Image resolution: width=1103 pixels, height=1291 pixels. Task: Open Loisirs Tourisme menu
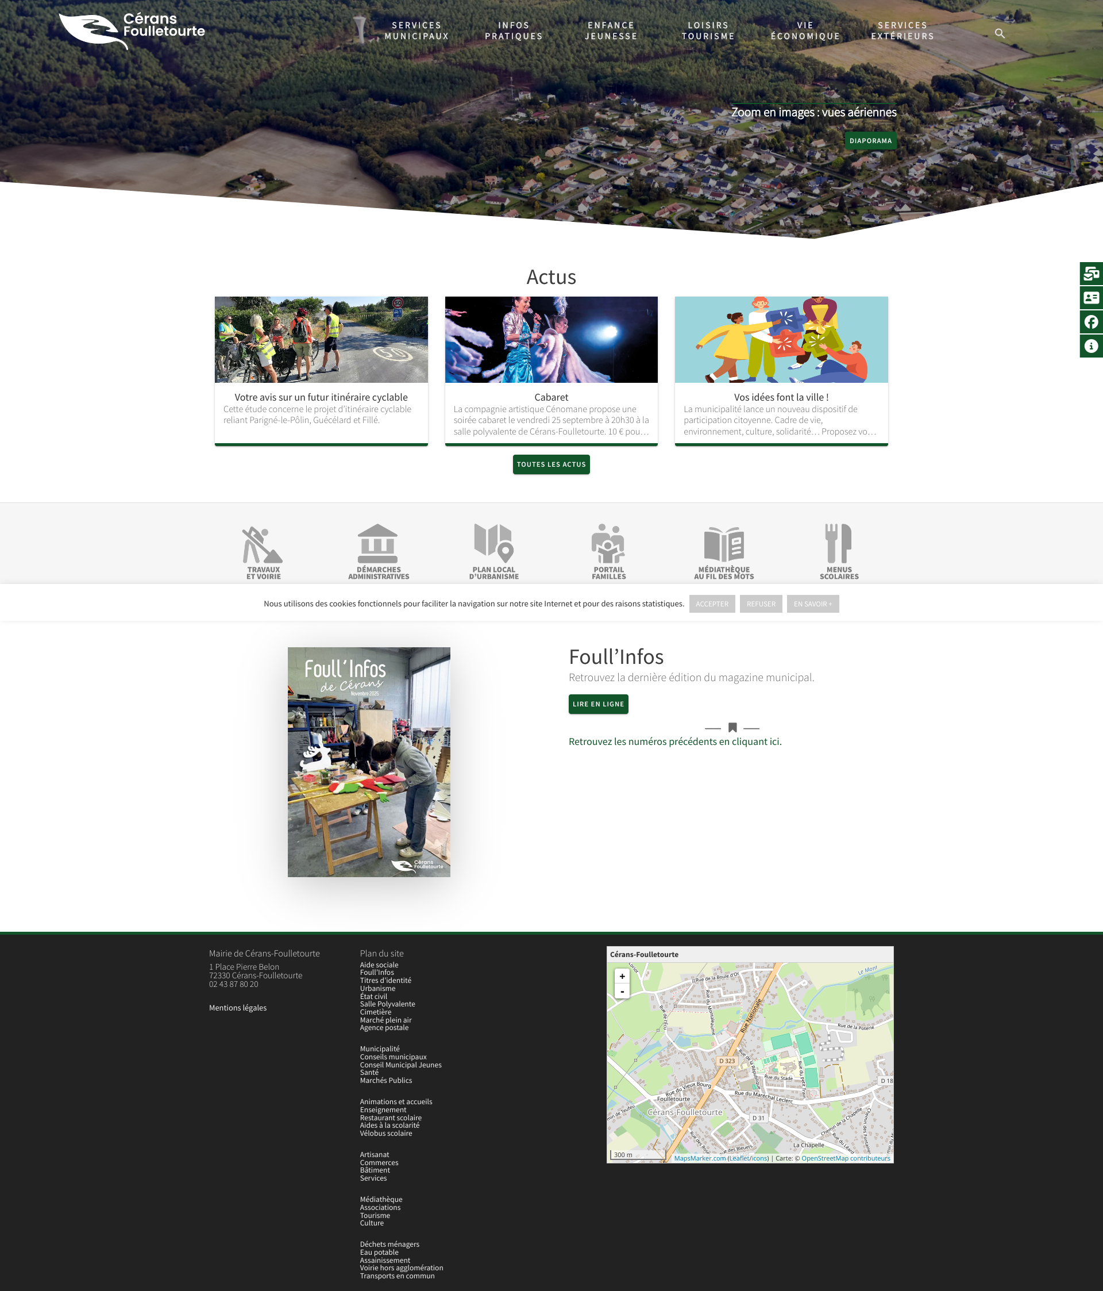point(708,30)
